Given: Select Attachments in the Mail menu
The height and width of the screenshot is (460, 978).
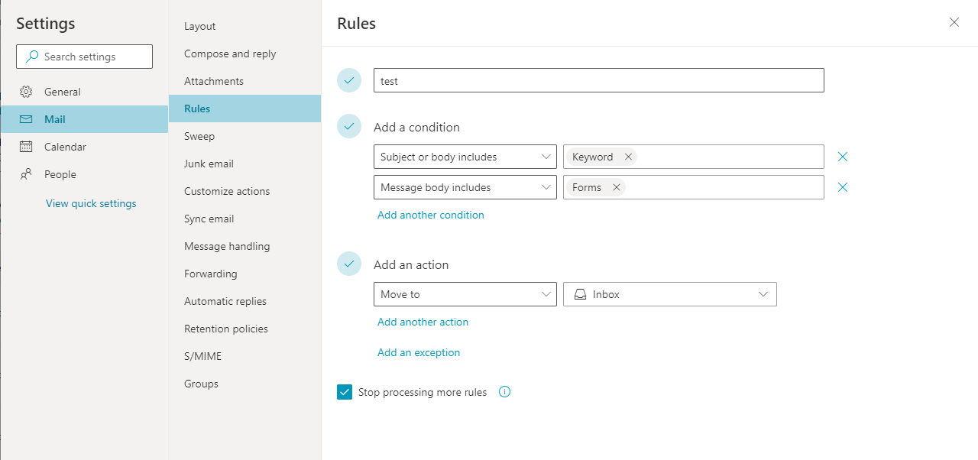Looking at the screenshot, I should [244, 81].
